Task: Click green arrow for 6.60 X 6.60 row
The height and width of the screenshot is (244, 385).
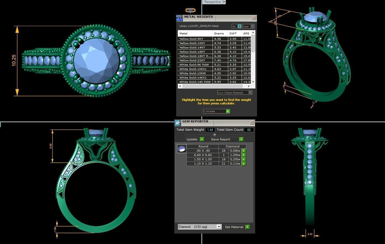Action: pos(244,155)
